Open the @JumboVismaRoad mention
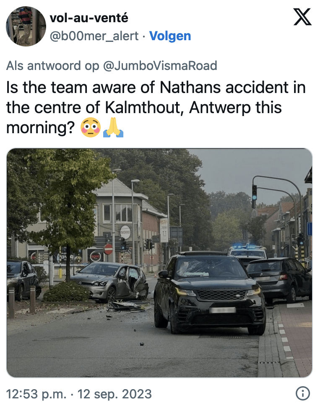Viewport: 323px width, 408px height. (160, 66)
